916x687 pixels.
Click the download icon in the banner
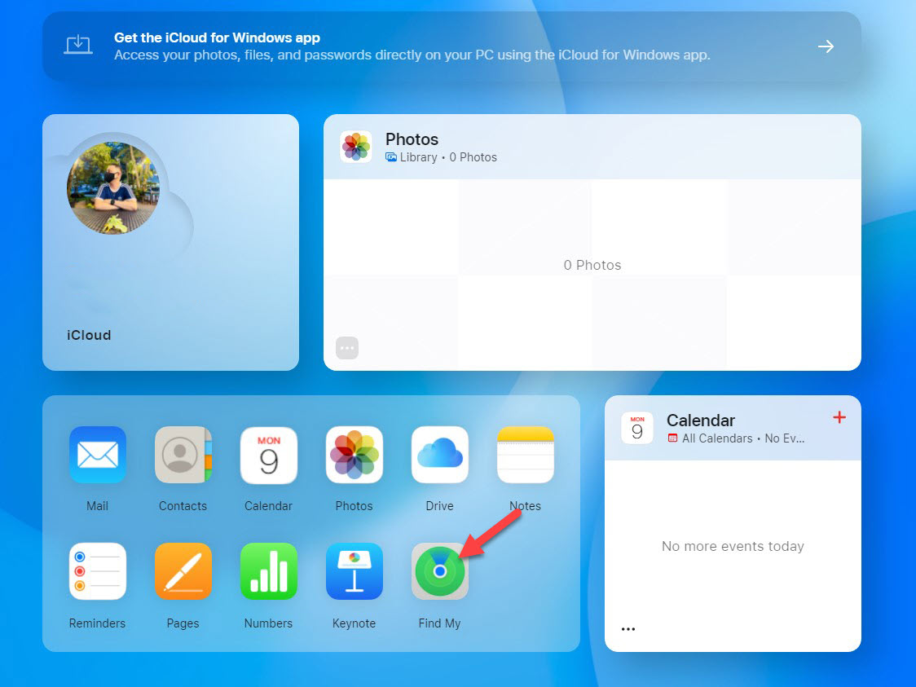(x=78, y=45)
